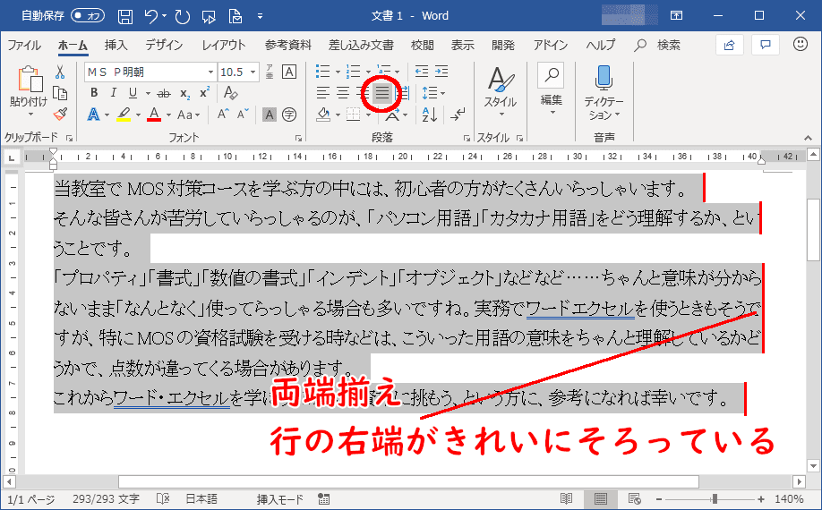
Task: Switch to Read Mode view
Action: point(566,499)
